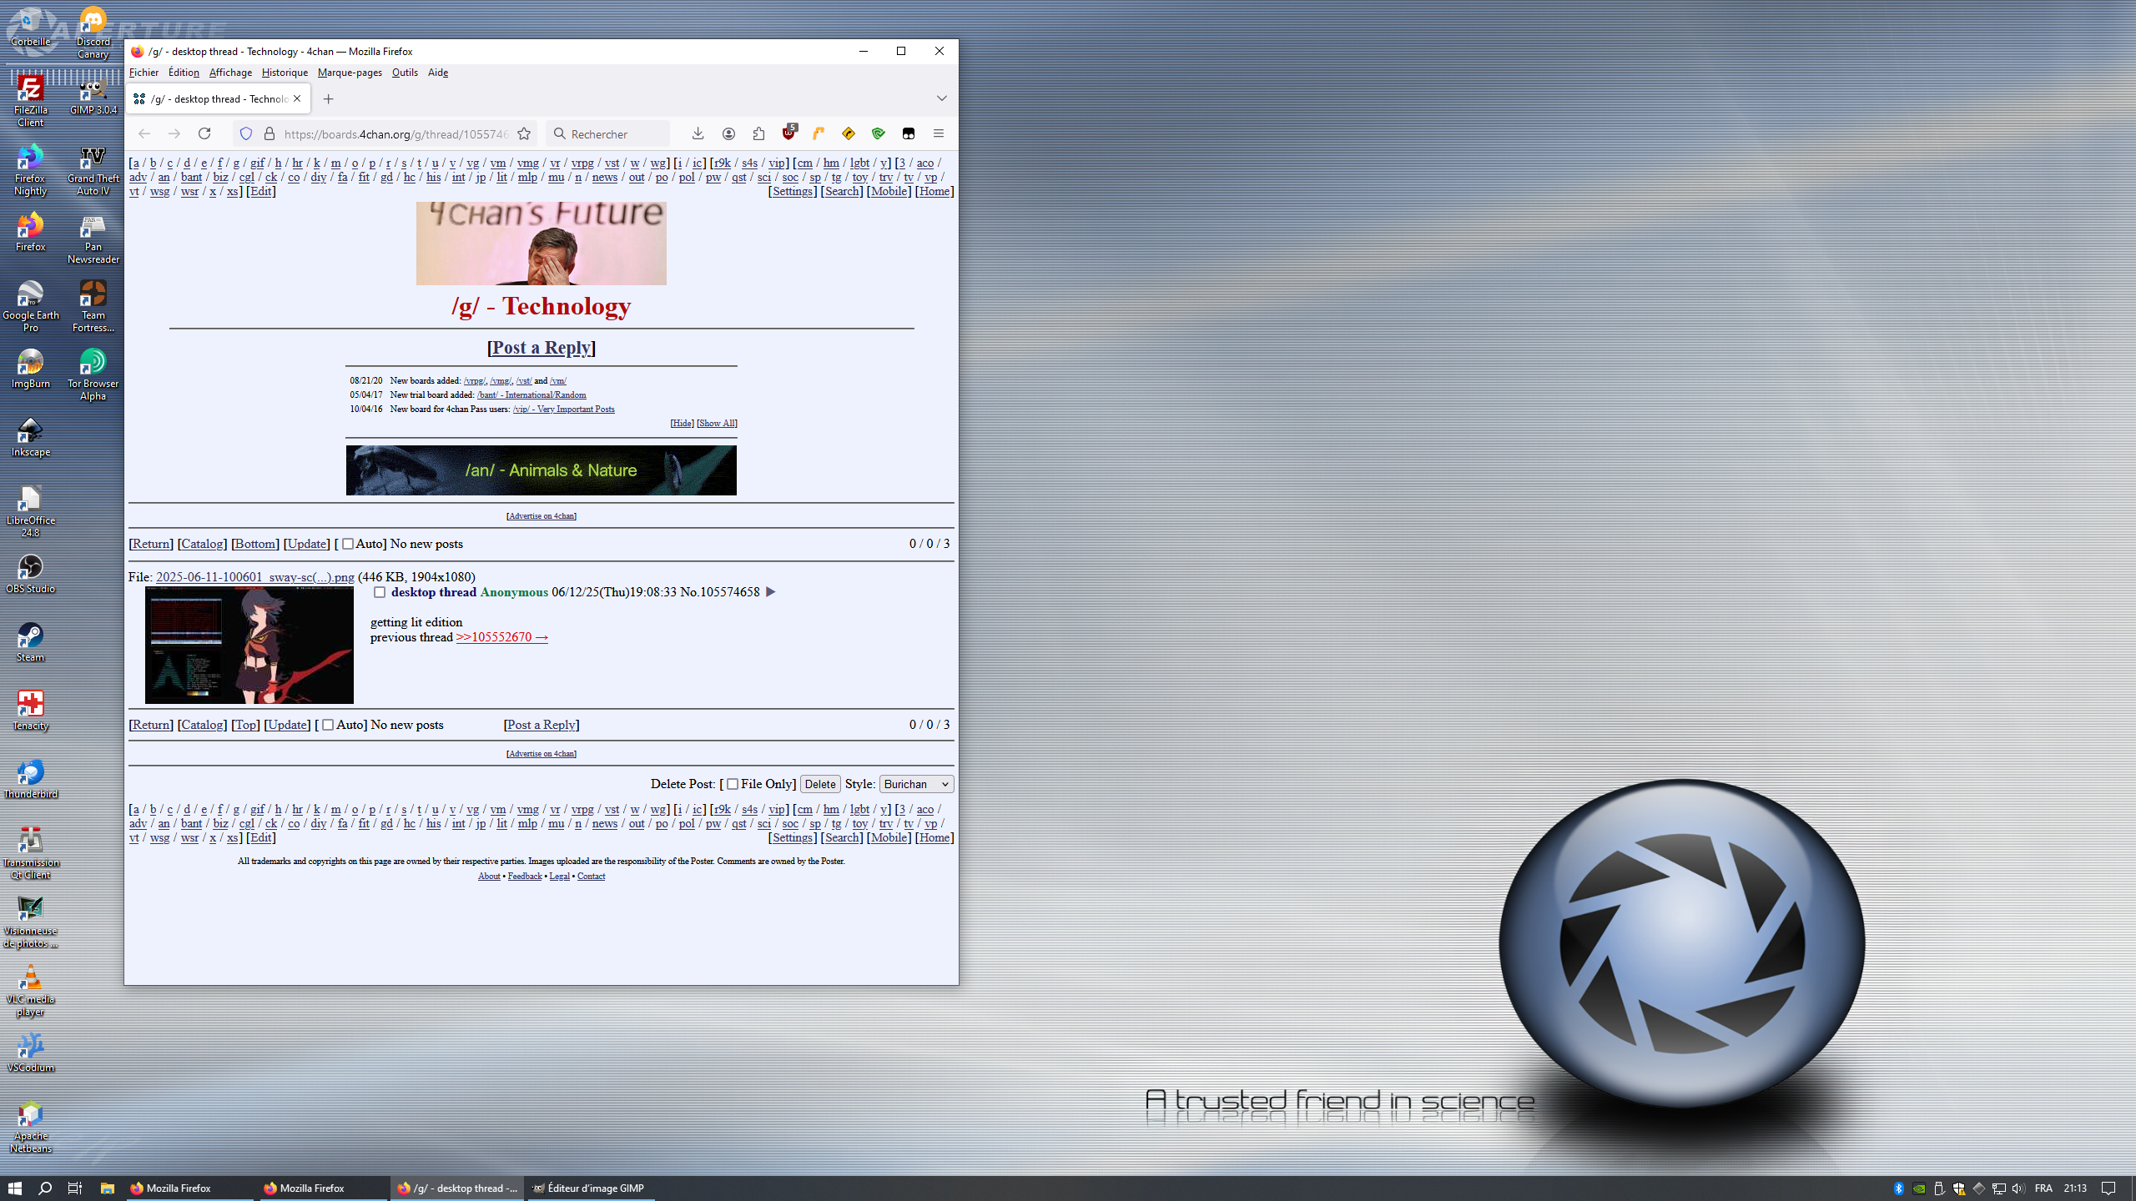Switch to Éditeur d'image GIMP taskbar window
Viewport: 2136px width, 1201px height.
[590, 1188]
